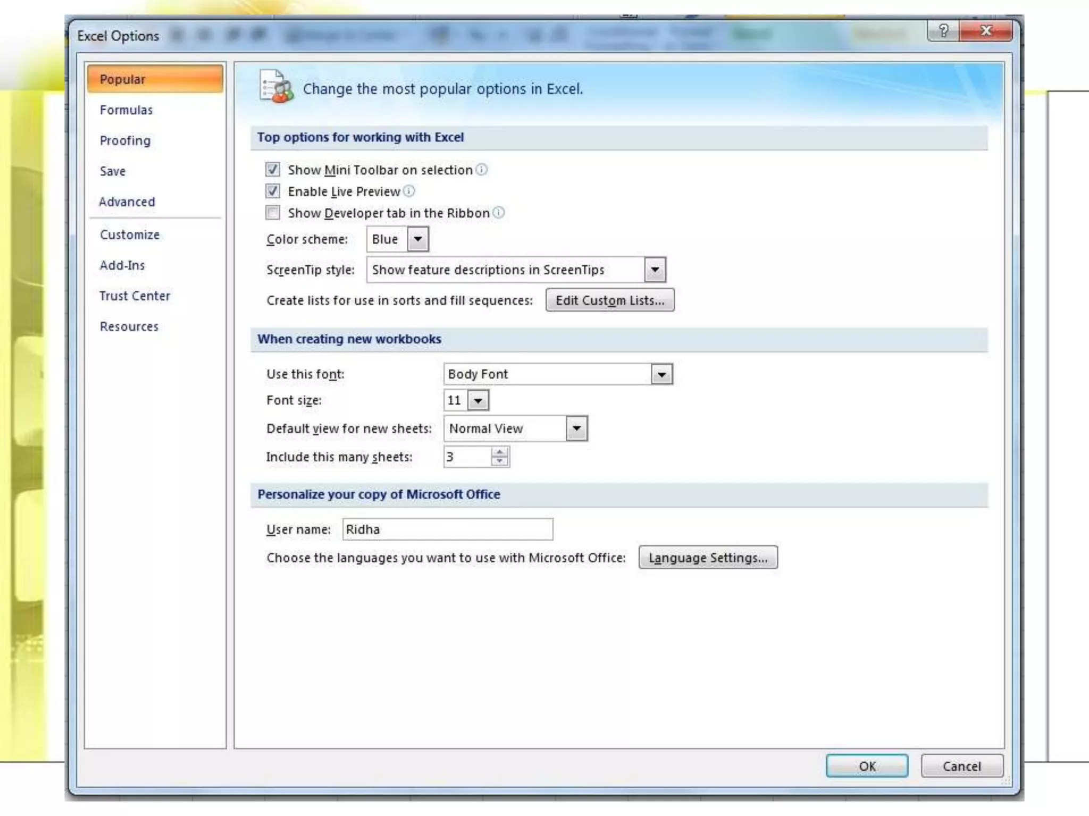Click info icon beside Developer tab option
Image resolution: width=1089 pixels, height=816 pixels.
click(499, 212)
